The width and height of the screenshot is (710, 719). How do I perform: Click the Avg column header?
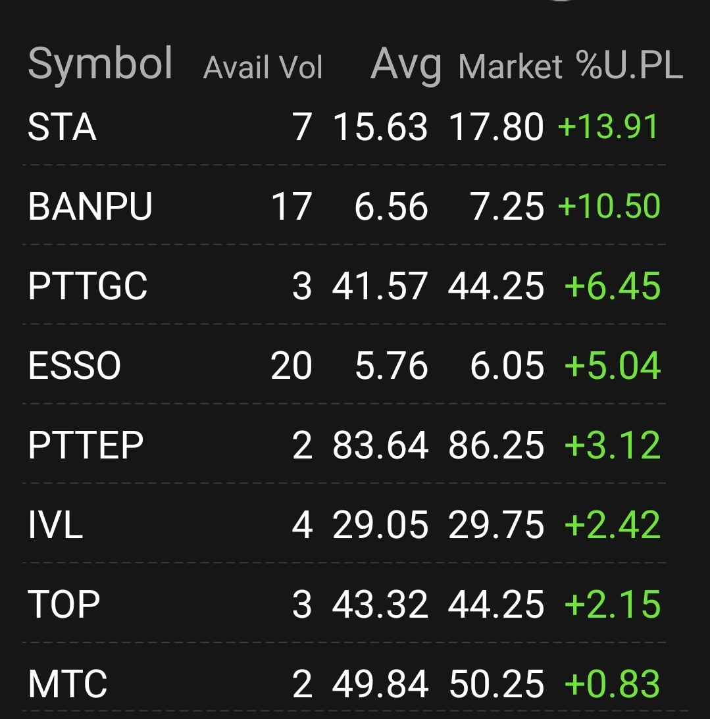(405, 66)
